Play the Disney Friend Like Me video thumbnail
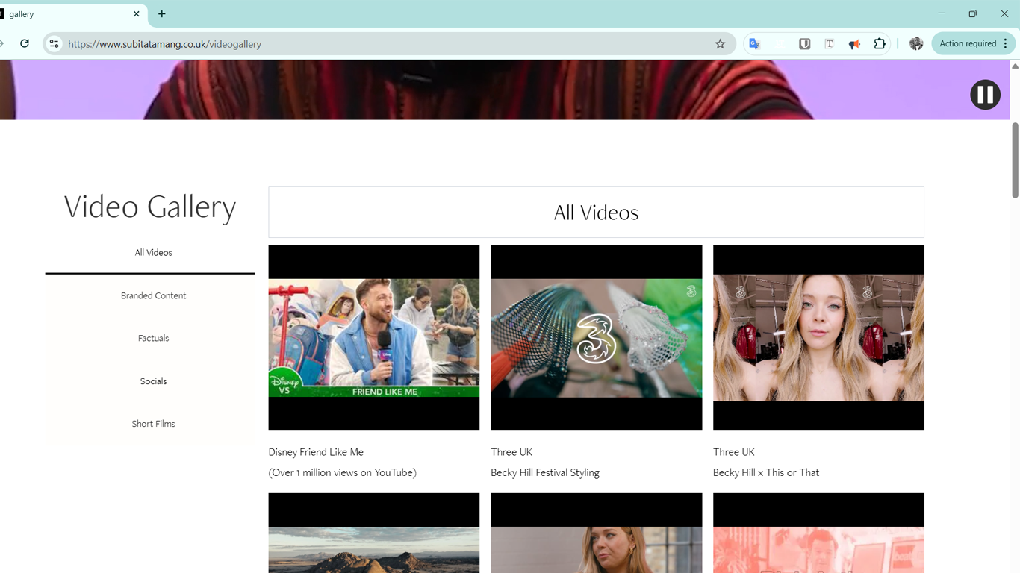 point(374,338)
